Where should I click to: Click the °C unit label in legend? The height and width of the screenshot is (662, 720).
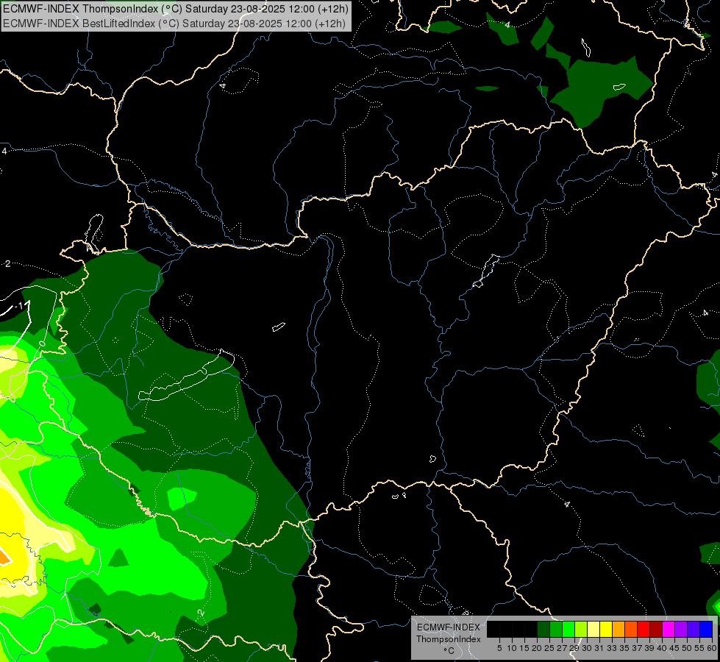coord(449,650)
